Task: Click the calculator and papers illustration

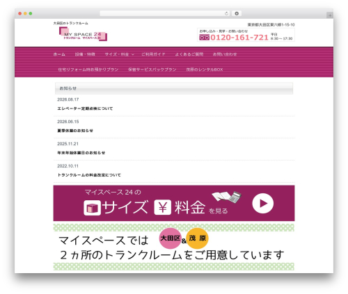Action: point(227,197)
